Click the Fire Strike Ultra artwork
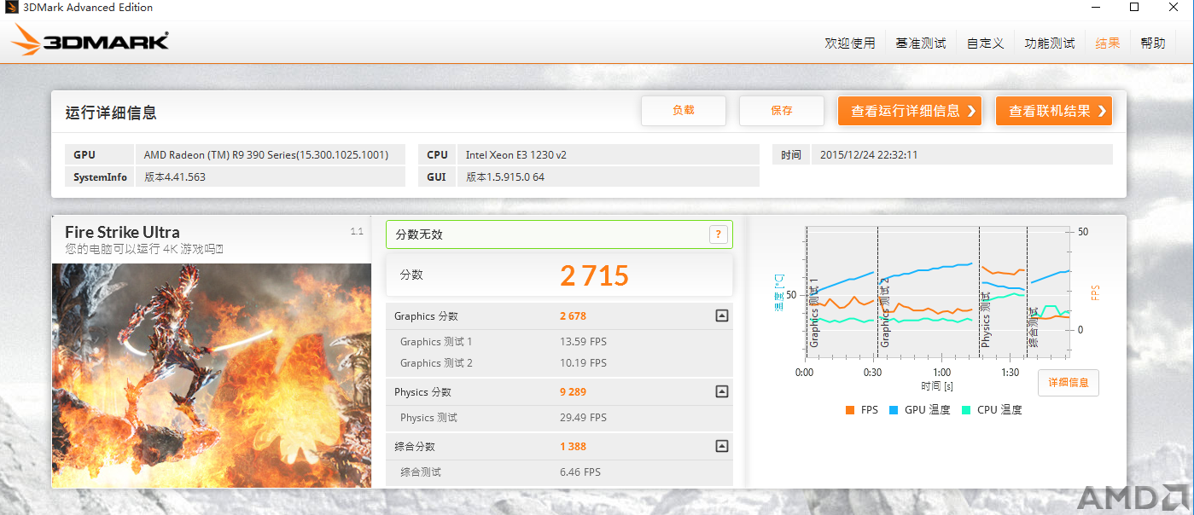1194x515 pixels. pos(212,375)
